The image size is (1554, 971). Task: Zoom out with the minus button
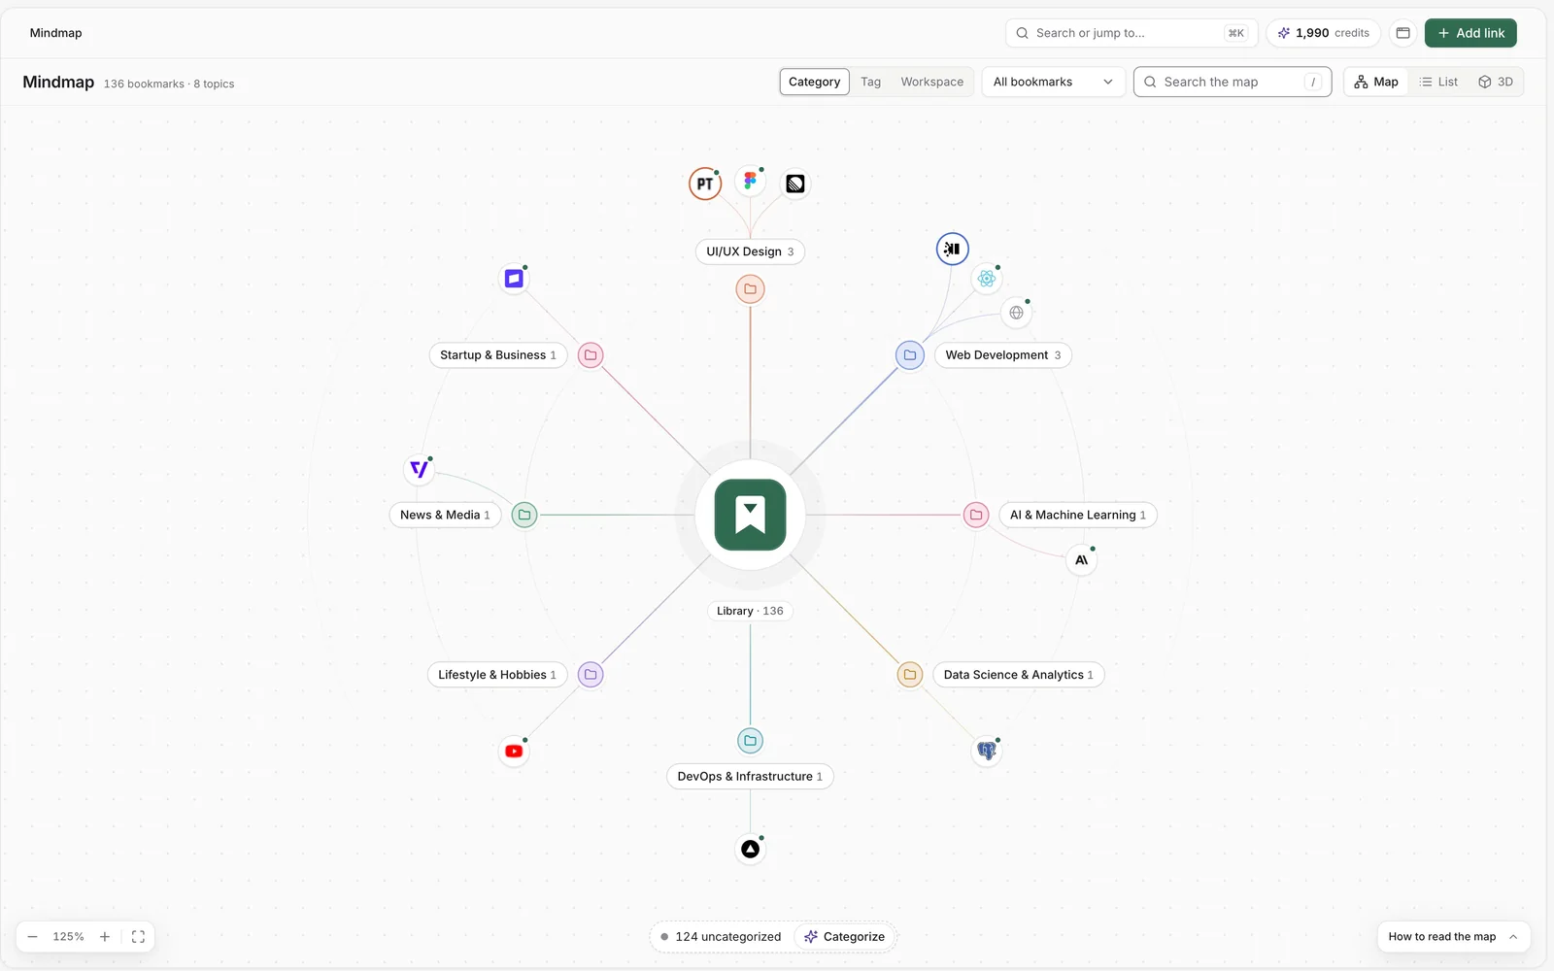(32, 937)
